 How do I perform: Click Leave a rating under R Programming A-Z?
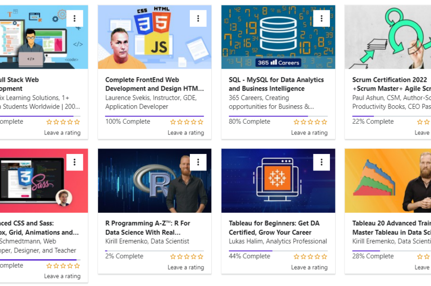click(x=186, y=267)
